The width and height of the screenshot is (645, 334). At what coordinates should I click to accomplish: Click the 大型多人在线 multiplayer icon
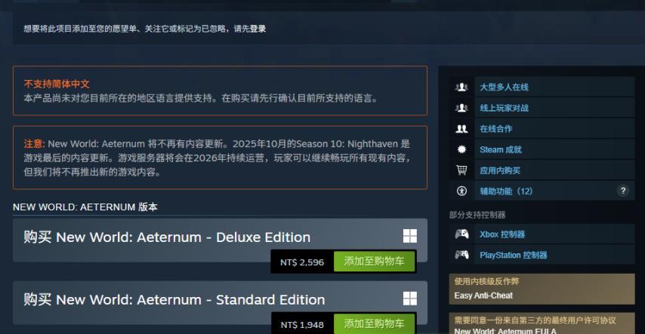461,87
